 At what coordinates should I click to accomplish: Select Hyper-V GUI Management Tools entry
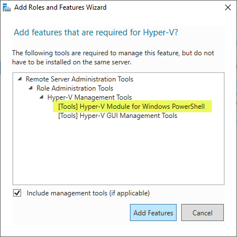pos(117,116)
